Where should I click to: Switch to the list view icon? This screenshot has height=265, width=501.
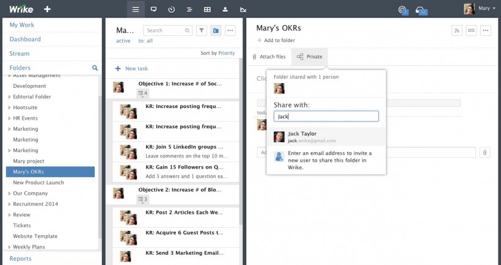coord(136,9)
